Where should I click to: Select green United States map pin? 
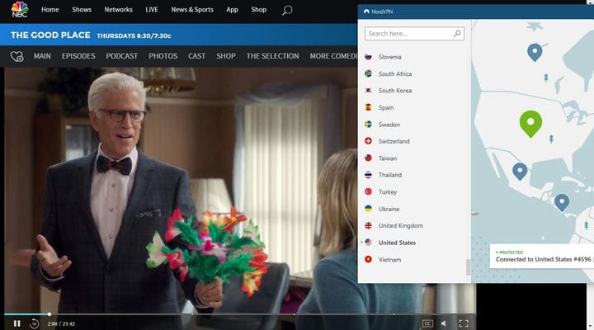click(530, 123)
